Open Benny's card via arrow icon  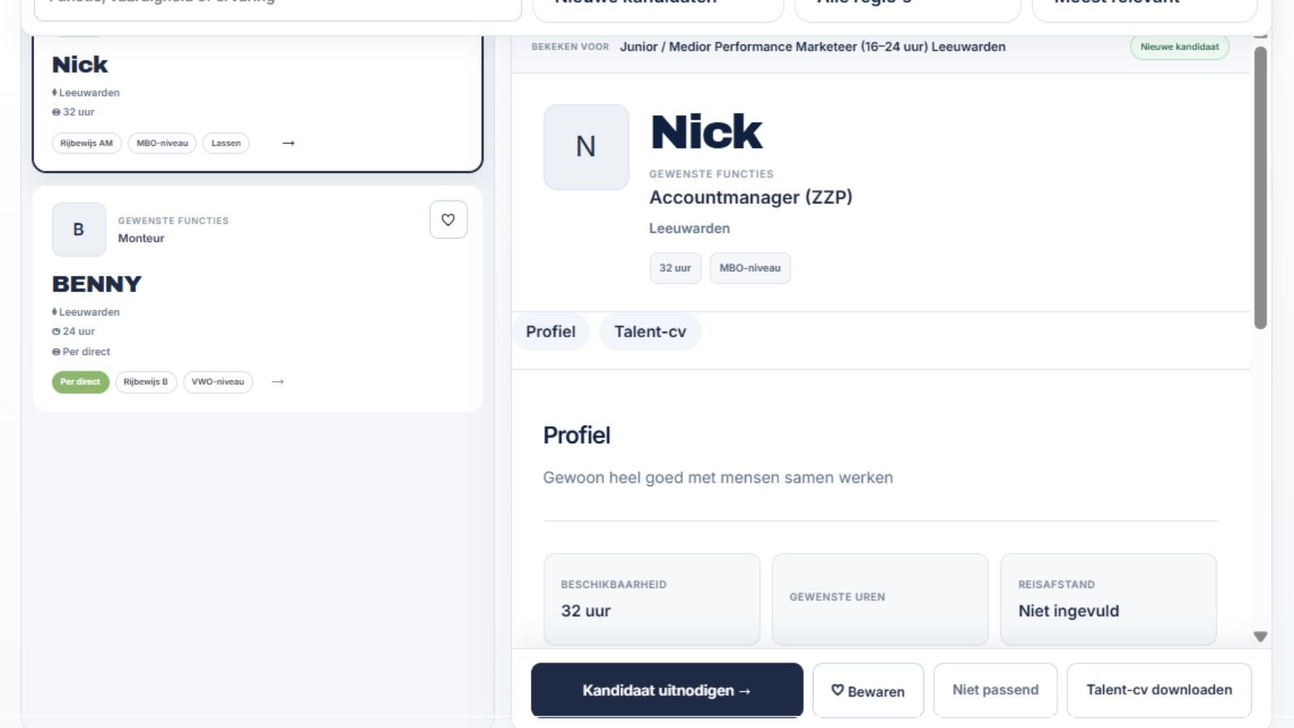(x=277, y=382)
